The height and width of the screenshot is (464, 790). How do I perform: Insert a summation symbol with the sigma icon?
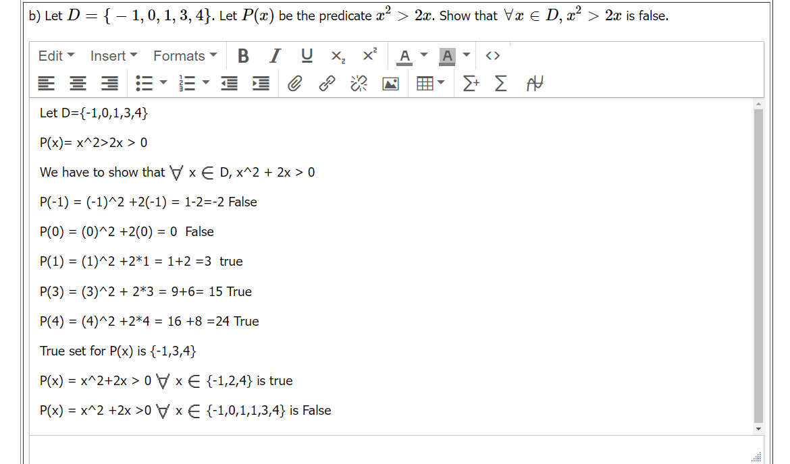(x=500, y=83)
